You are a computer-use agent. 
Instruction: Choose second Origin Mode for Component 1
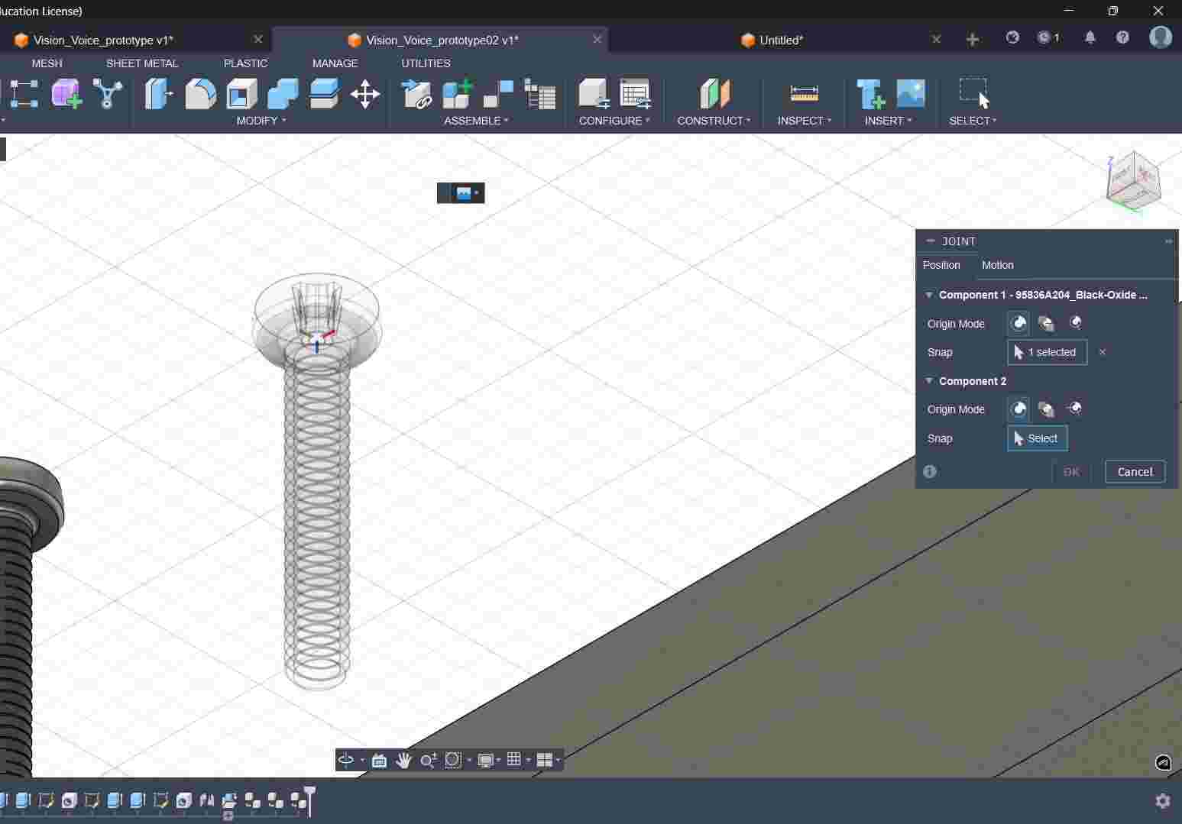tap(1046, 323)
